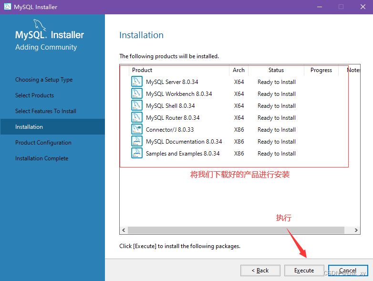Click the horizontal scrollbar thumb in the product list
The height and width of the screenshot is (281, 373).
pyautogui.click(x=236, y=230)
